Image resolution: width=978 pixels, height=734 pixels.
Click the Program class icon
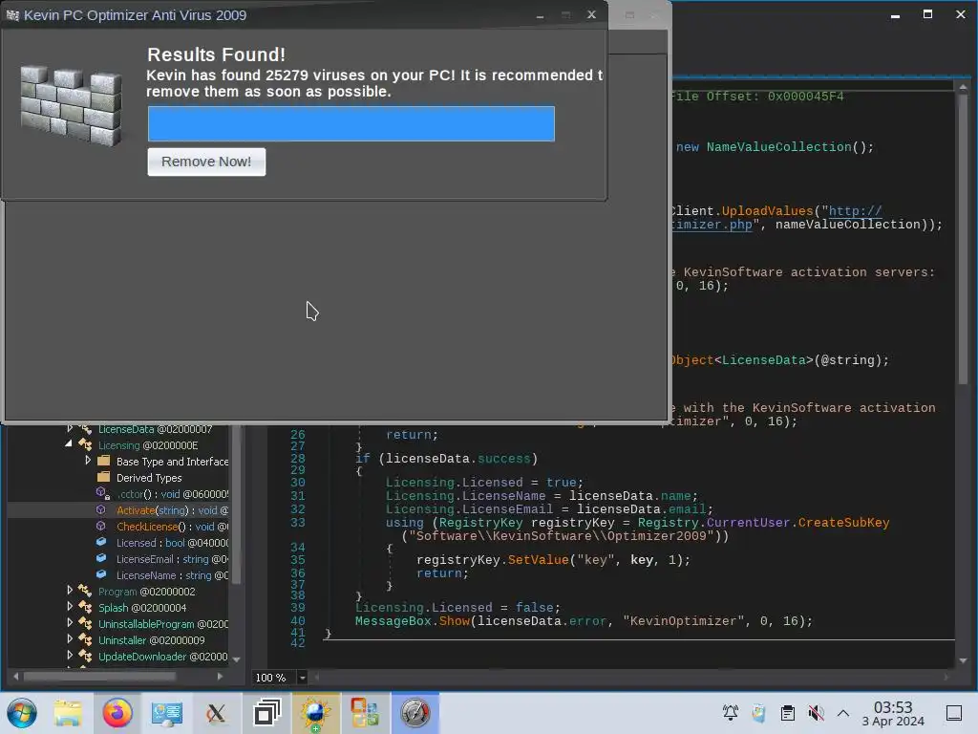(x=85, y=591)
